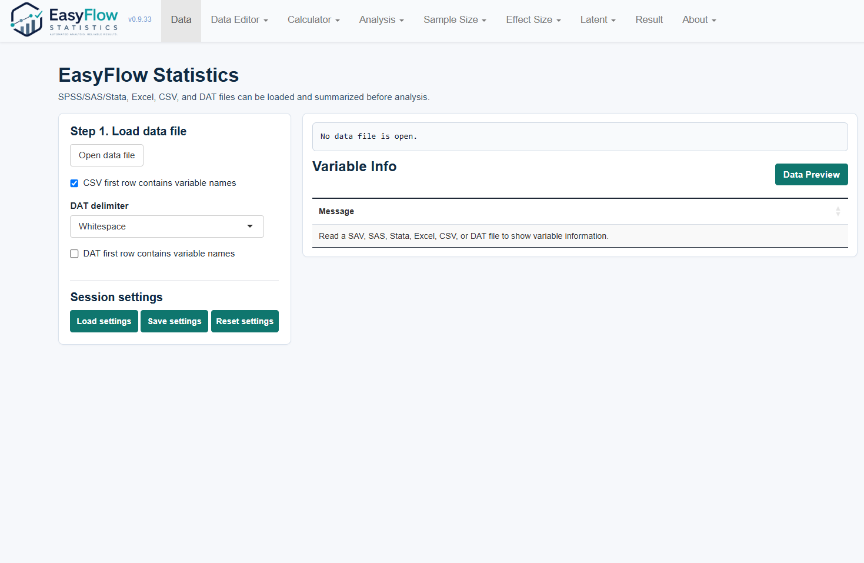Click the EasyFlow Statistics logo
Viewport: 864px width, 563px height.
click(65, 20)
